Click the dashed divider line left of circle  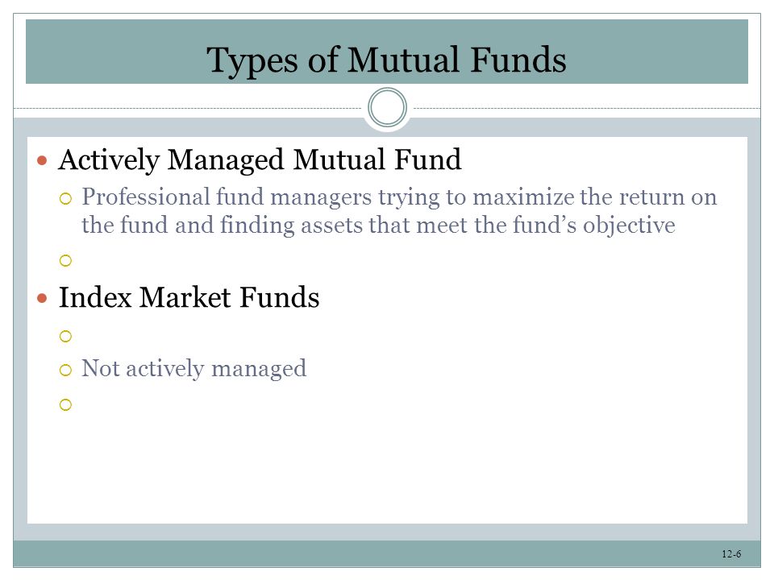pos(188,108)
